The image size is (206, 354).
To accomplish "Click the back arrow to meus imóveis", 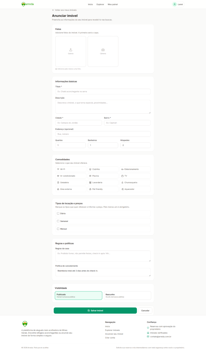I will (x=53, y=10).
